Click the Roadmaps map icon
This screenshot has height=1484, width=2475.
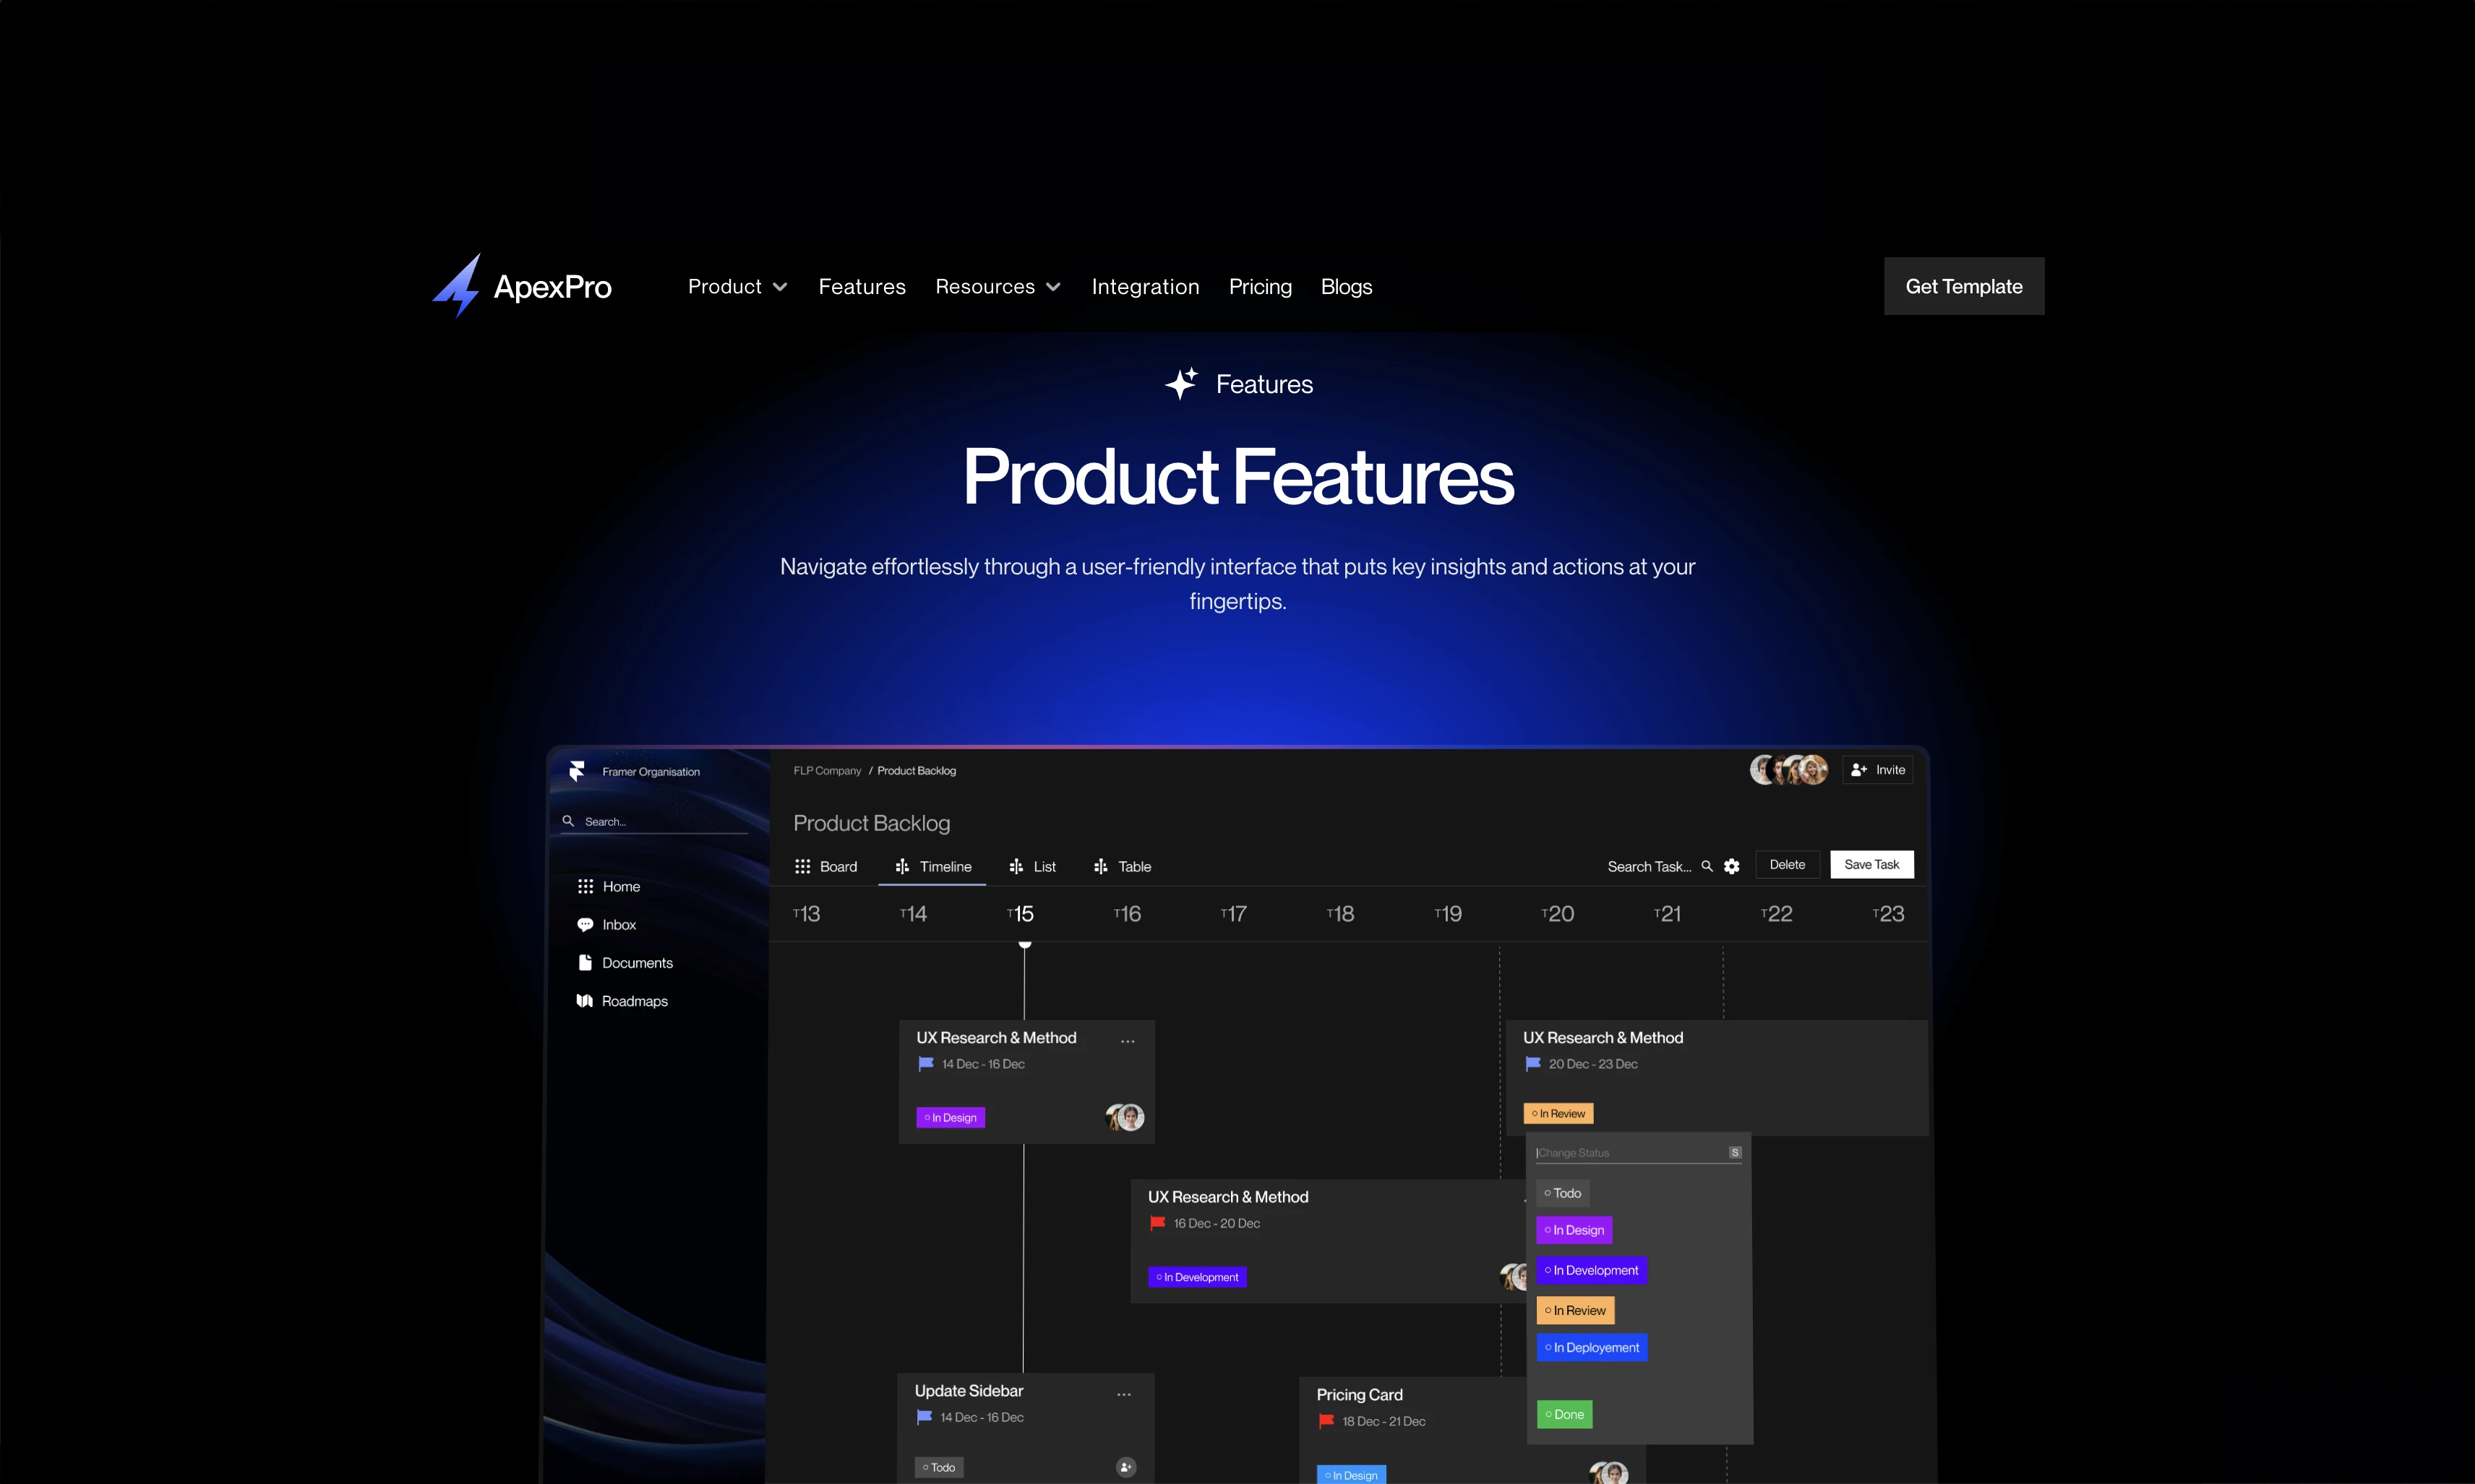pyautogui.click(x=585, y=1001)
